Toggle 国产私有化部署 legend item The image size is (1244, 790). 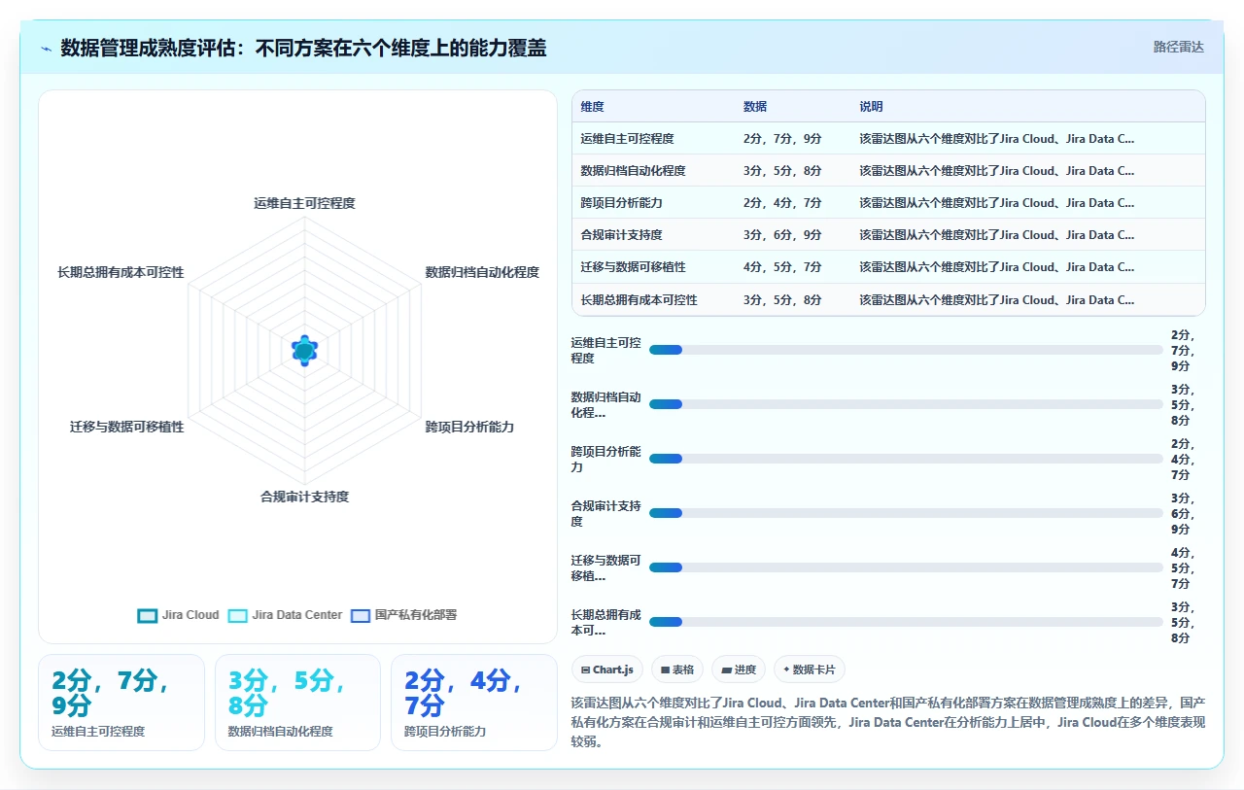click(403, 615)
